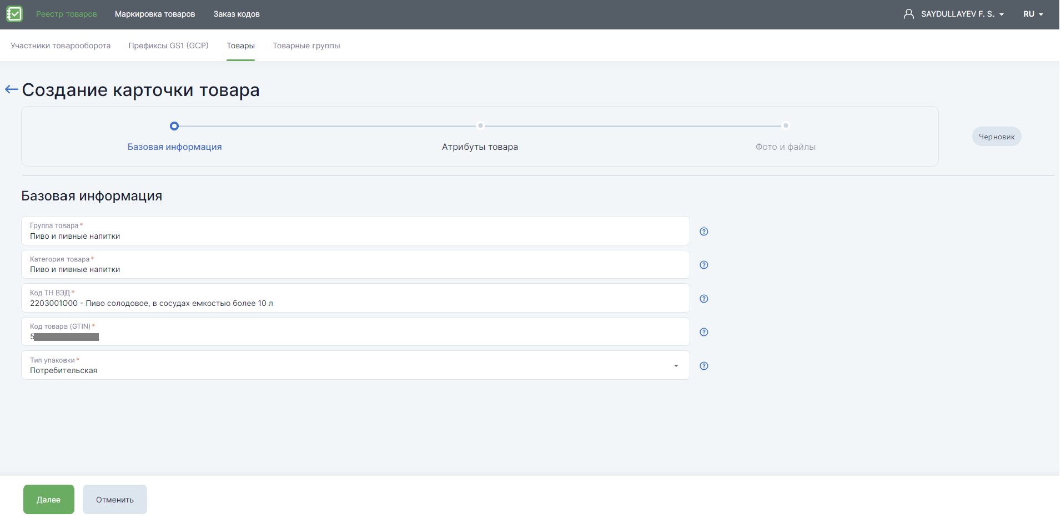Open help icon for Категория товара field
1061x518 pixels.
coord(704,265)
